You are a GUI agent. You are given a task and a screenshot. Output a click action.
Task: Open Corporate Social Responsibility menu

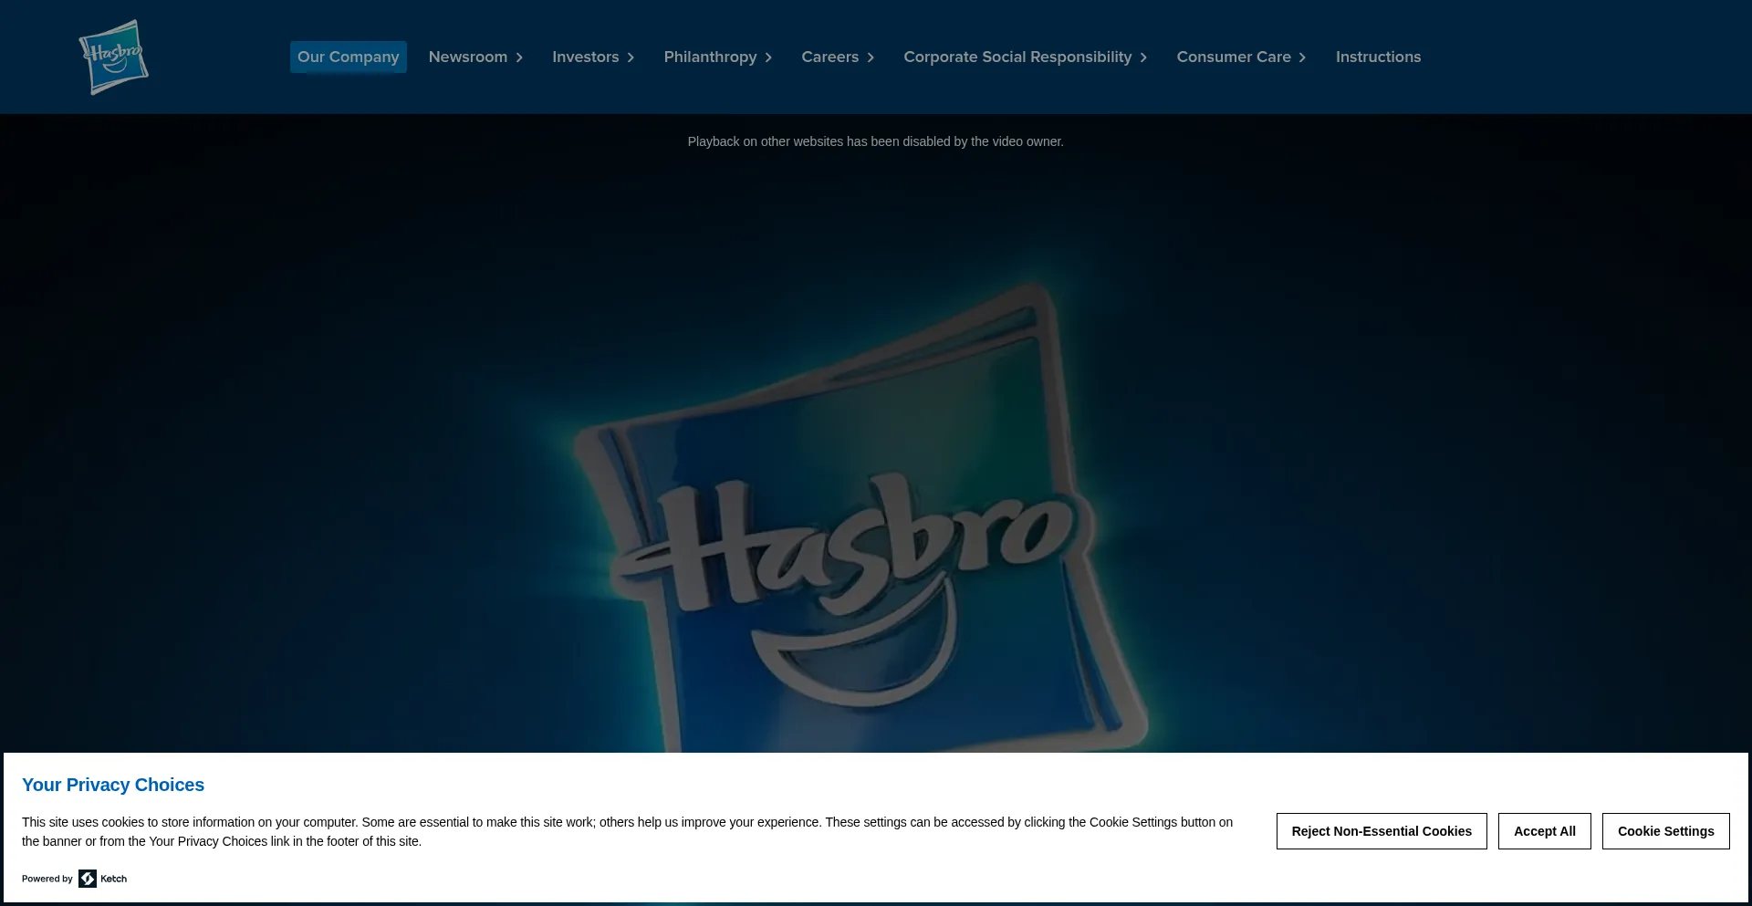click(x=1017, y=57)
